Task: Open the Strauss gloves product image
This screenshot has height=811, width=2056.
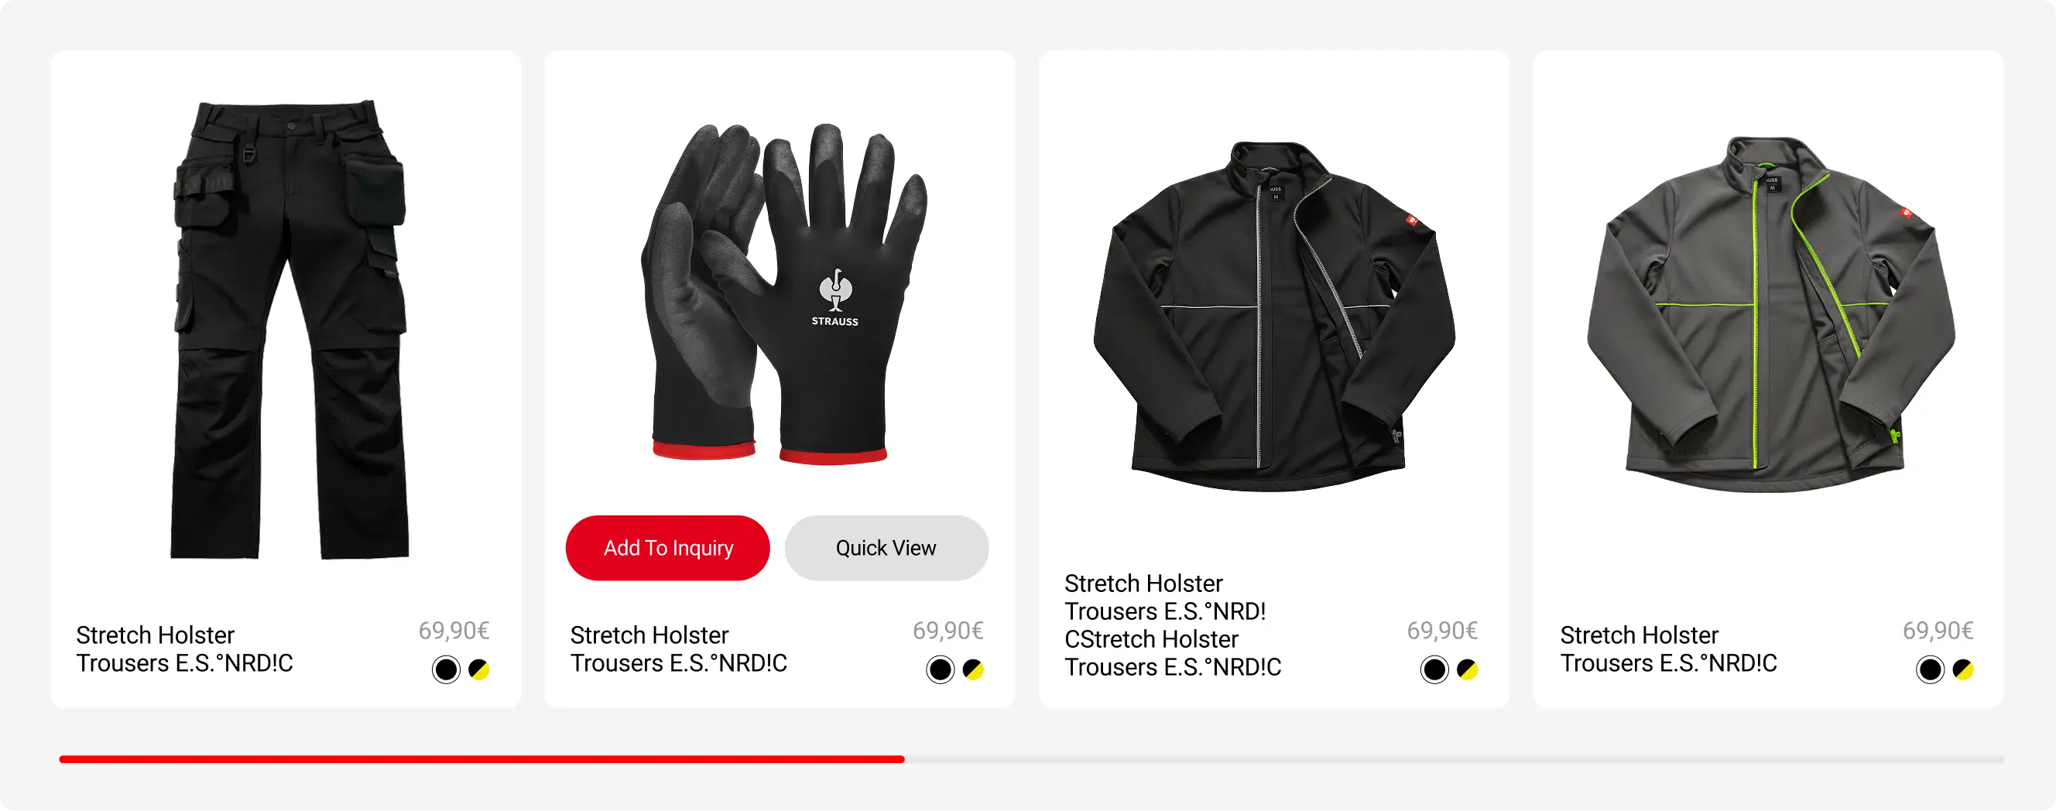Action: tap(783, 294)
